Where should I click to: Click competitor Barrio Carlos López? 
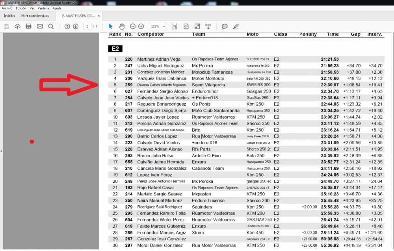point(157,136)
